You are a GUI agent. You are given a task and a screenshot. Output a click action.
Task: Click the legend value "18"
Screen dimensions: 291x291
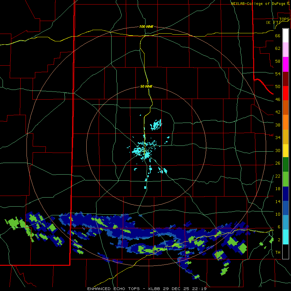278,189
